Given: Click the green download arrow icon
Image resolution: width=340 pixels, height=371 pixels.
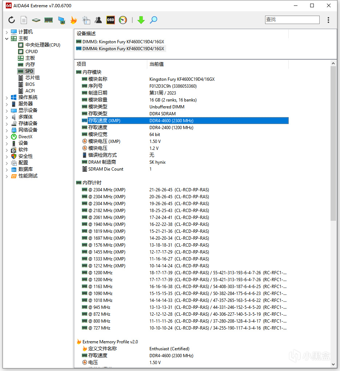Looking at the screenshot, I should (x=141, y=20).
